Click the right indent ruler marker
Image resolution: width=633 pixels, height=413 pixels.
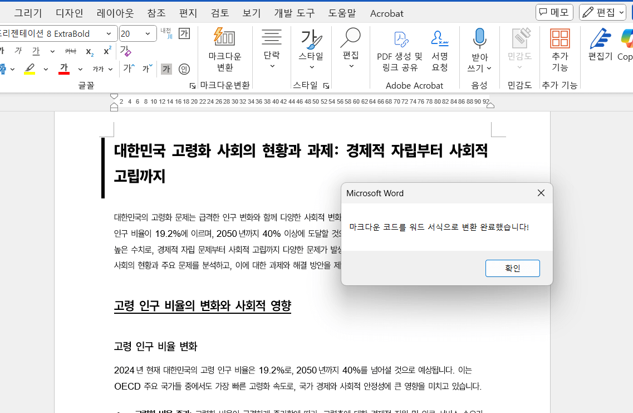(490, 105)
